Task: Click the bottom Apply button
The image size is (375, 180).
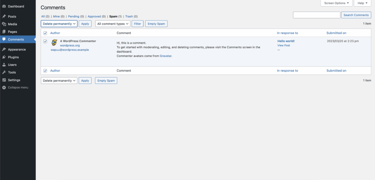Action: coord(85,80)
